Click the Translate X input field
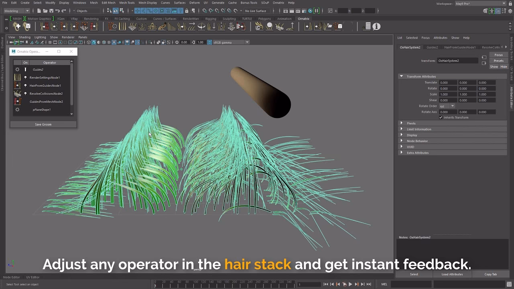Viewport: 514px width, 289px height. pyautogui.click(x=447, y=83)
